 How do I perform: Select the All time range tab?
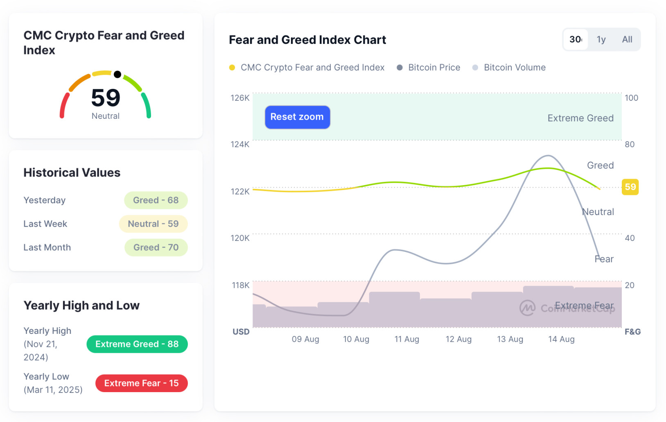[627, 40]
